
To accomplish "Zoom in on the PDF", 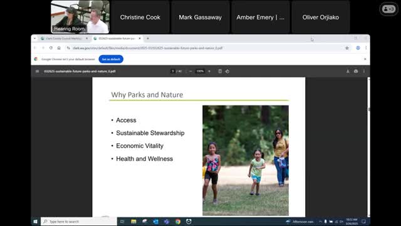I will tap(209, 71).
